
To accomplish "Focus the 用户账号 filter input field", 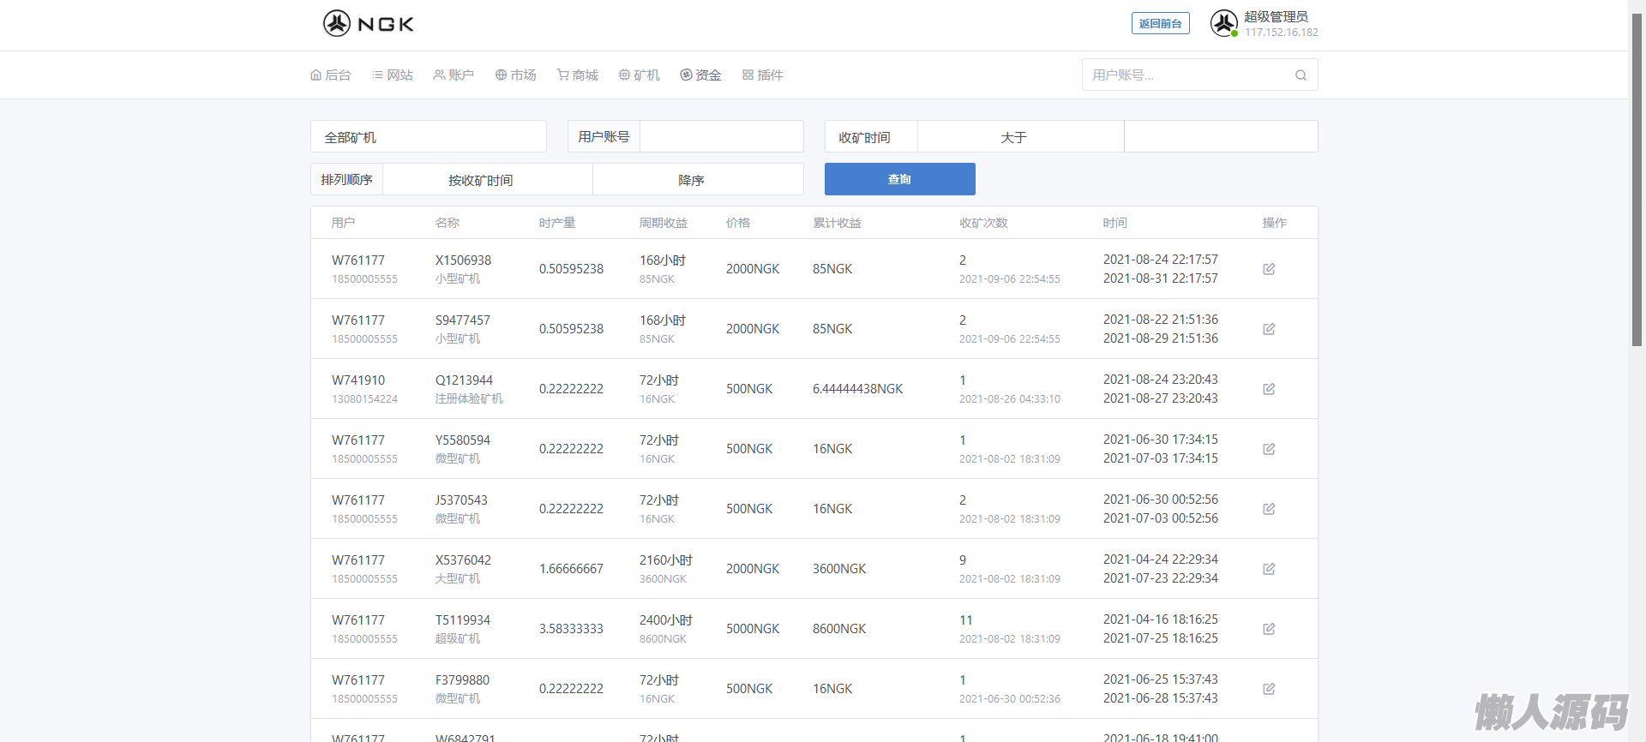I will tap(721, 137).
